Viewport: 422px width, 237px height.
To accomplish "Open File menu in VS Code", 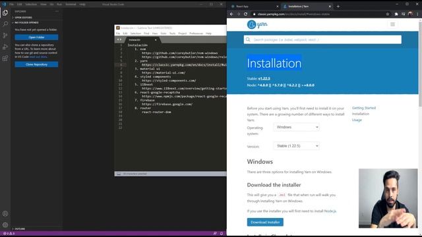I will pyautogui.click(x=11, y=5).
